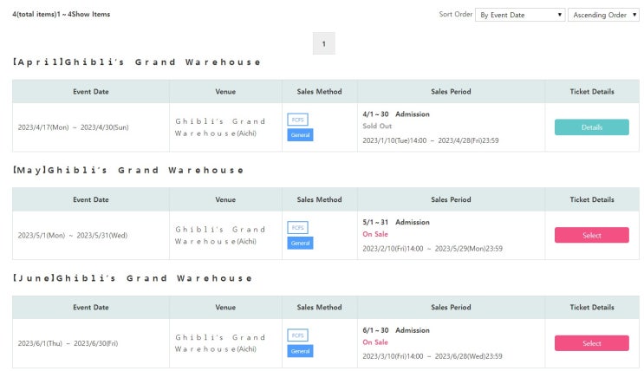This screenshot has height=371, width=644.
Task: Click the Sort Order label
Action: [456, 15]
